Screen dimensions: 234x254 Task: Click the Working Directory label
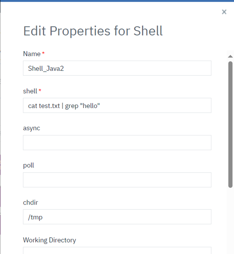pyautogui.click(x=49, y=240)
